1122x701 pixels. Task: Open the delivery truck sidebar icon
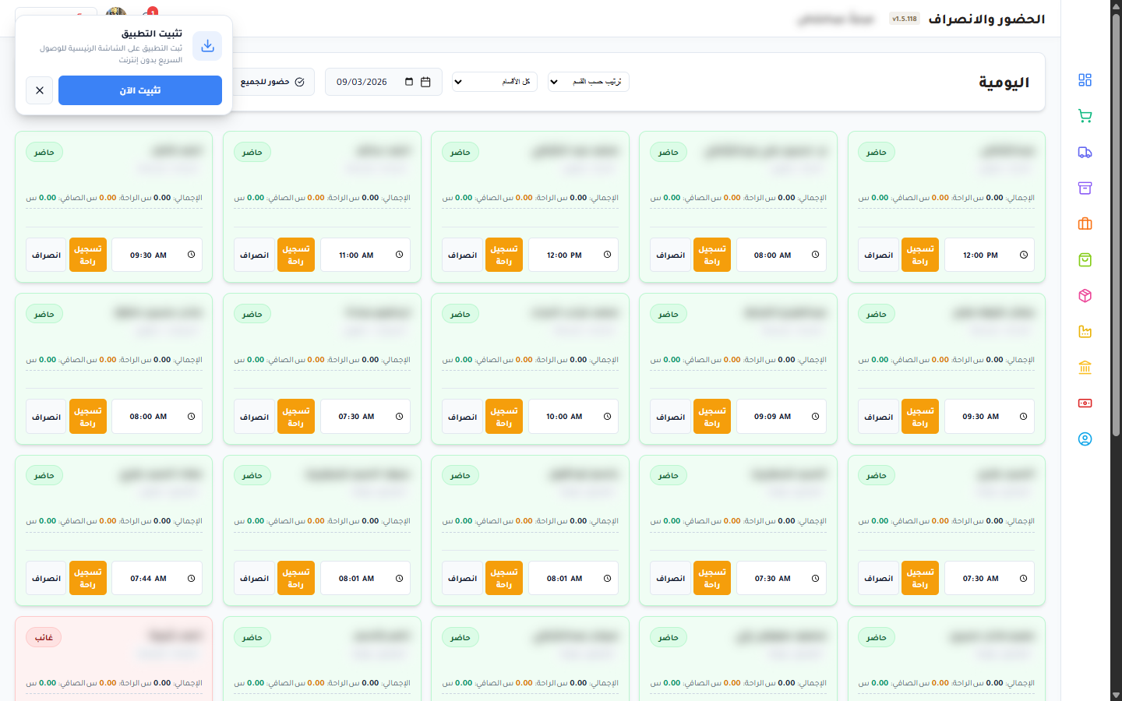click(1085, 152)
